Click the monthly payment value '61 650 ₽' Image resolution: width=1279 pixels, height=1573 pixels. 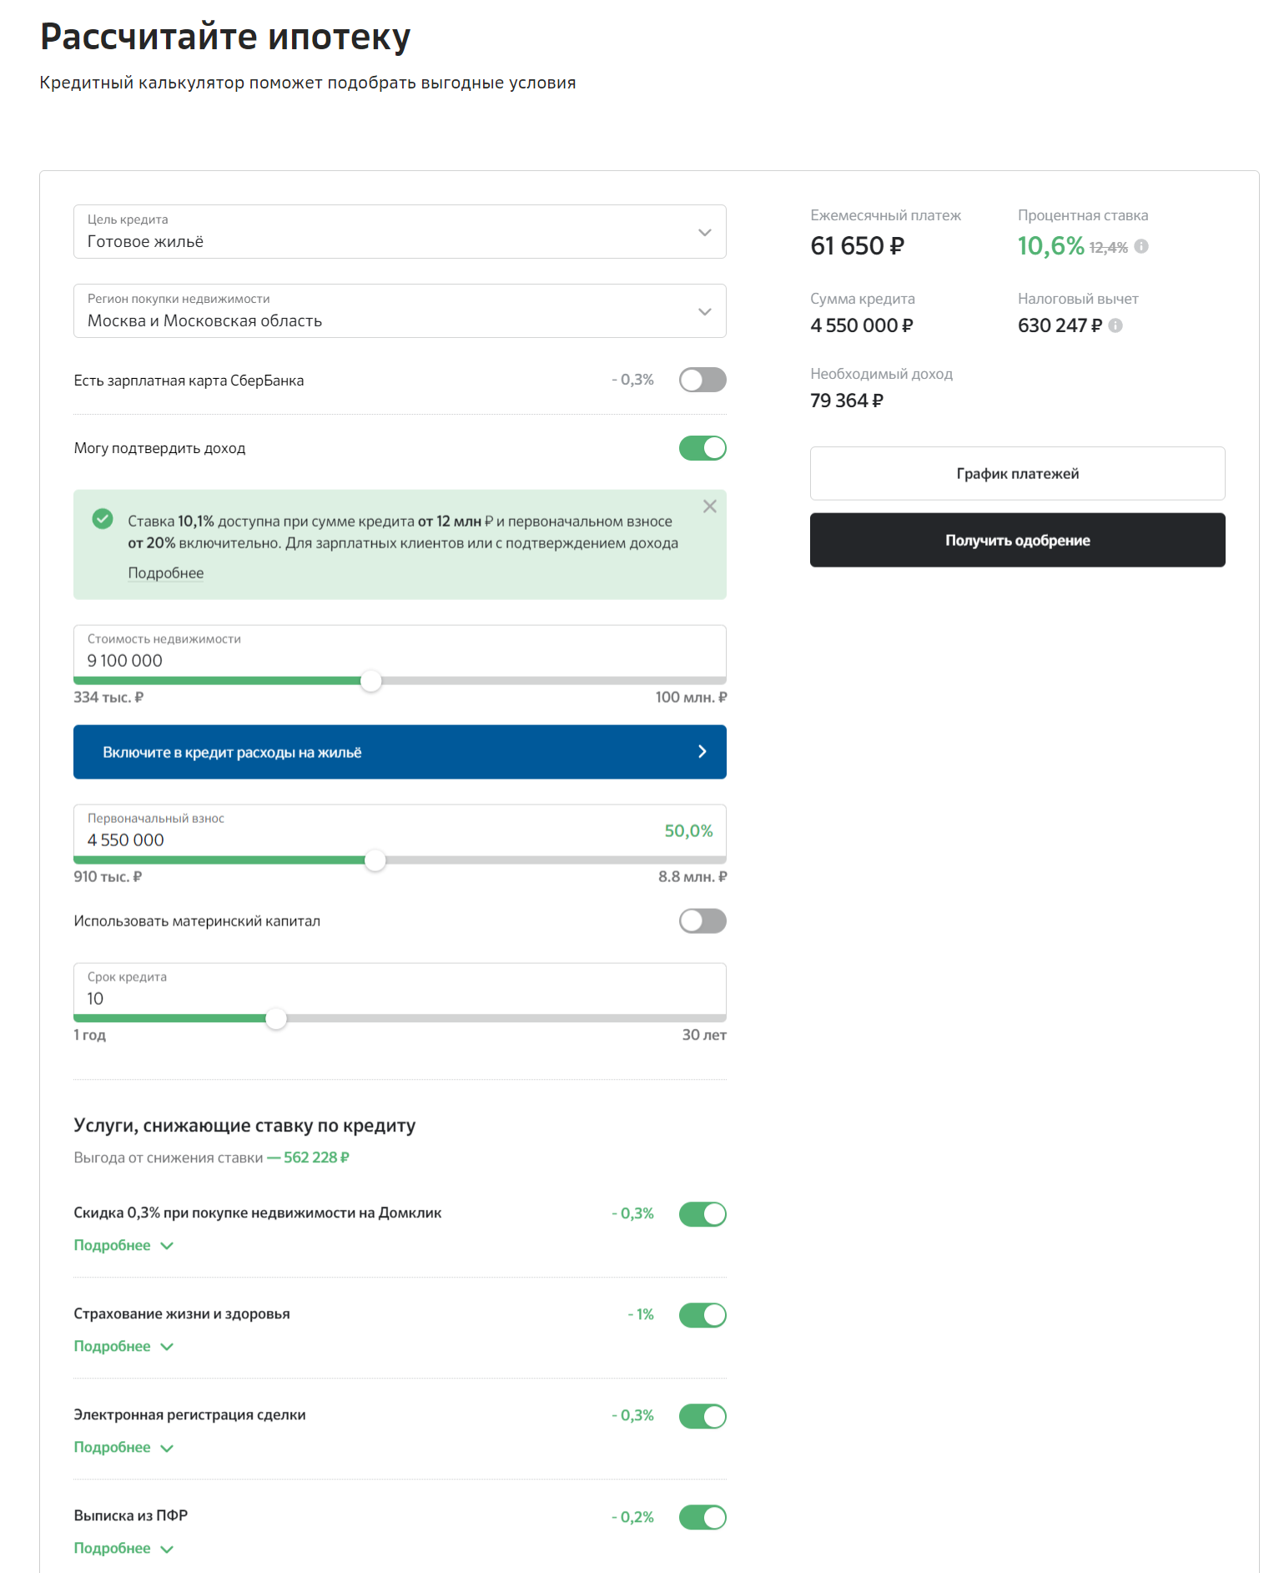point(857,246)
